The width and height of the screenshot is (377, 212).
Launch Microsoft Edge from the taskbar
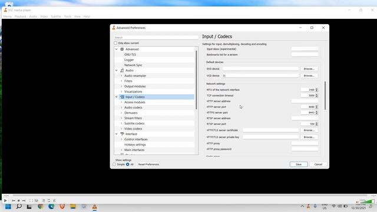(51, 207)
